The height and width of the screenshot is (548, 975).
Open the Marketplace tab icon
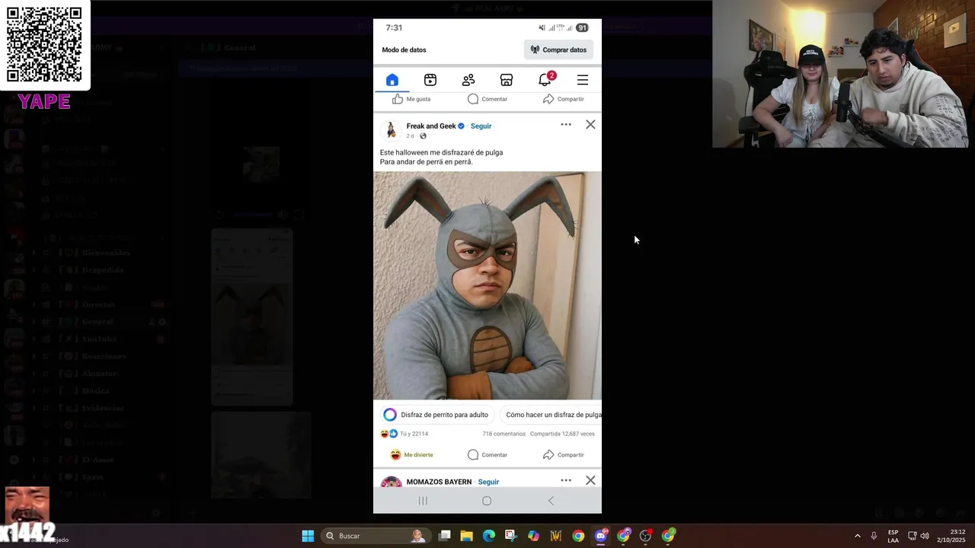tap(507, 80)
